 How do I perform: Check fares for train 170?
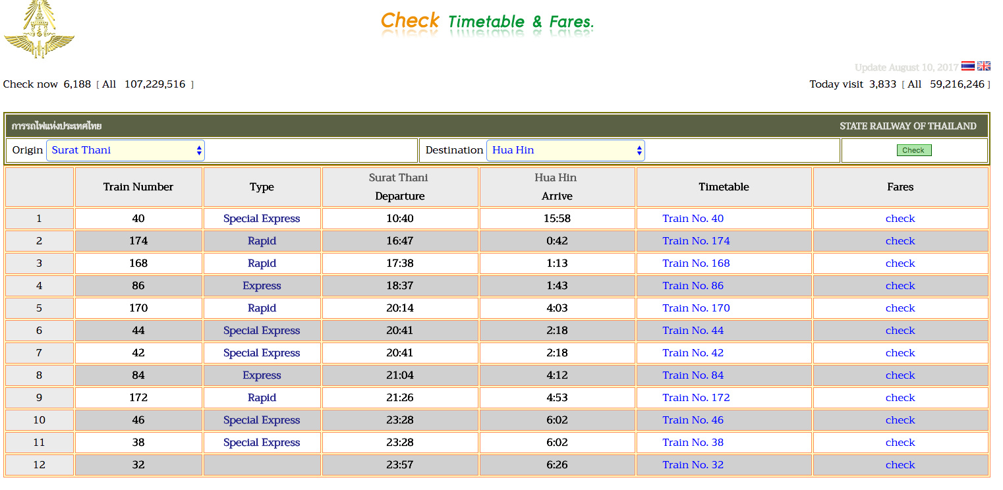[900, 308]
